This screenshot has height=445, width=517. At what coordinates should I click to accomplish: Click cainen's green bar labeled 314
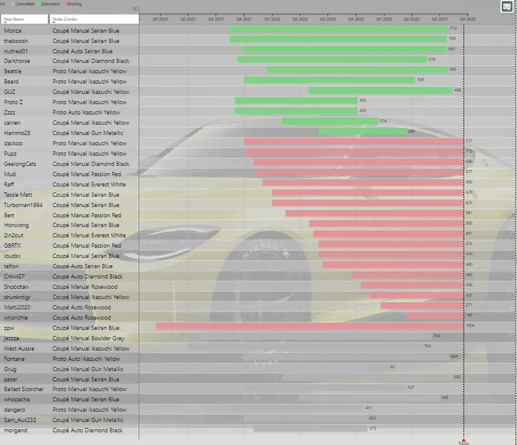pyautogui.click(x=329, y=121)
